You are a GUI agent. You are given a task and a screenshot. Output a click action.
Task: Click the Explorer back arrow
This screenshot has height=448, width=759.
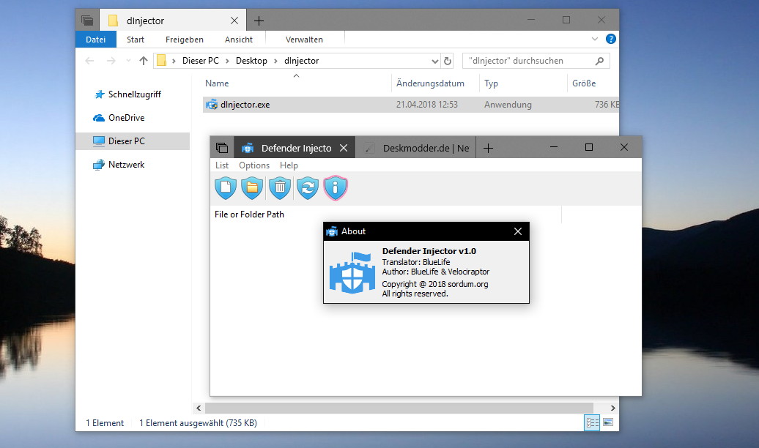pyautogui.click(x=89, y=61)
